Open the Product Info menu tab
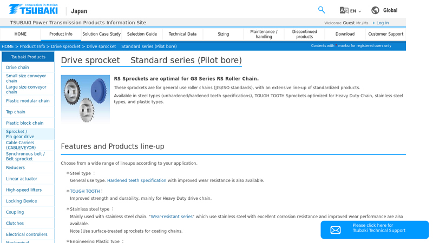 pos(61,34)
